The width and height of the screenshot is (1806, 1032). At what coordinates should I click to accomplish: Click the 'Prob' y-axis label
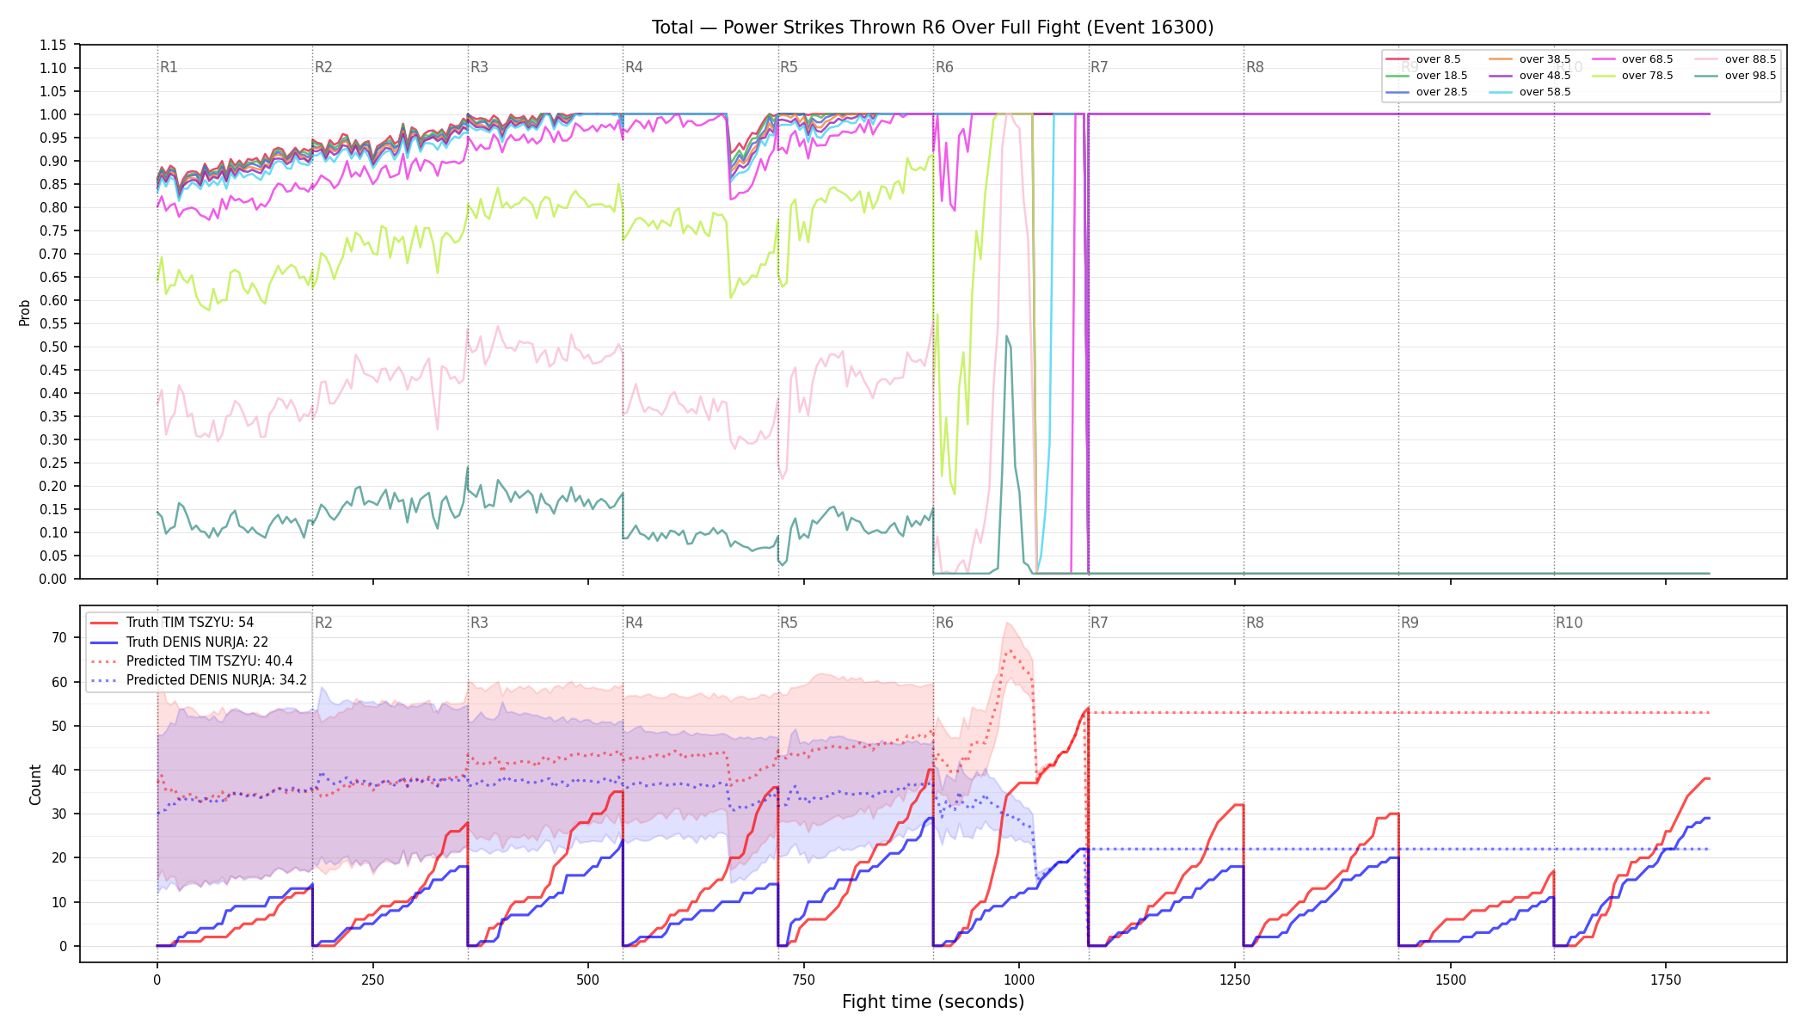click(x=25, y=312)
